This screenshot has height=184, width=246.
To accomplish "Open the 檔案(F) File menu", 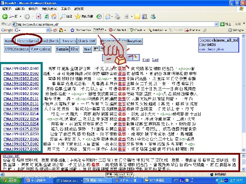I will [7, 9].
